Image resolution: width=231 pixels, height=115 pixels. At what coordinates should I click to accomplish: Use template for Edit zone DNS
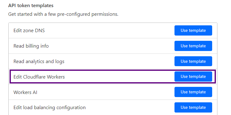point(193,31)
